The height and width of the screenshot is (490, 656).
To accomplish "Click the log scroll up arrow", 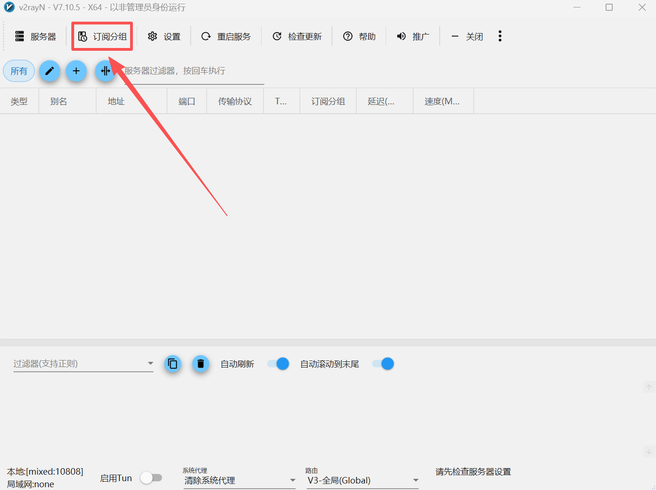I will [649, 387].
